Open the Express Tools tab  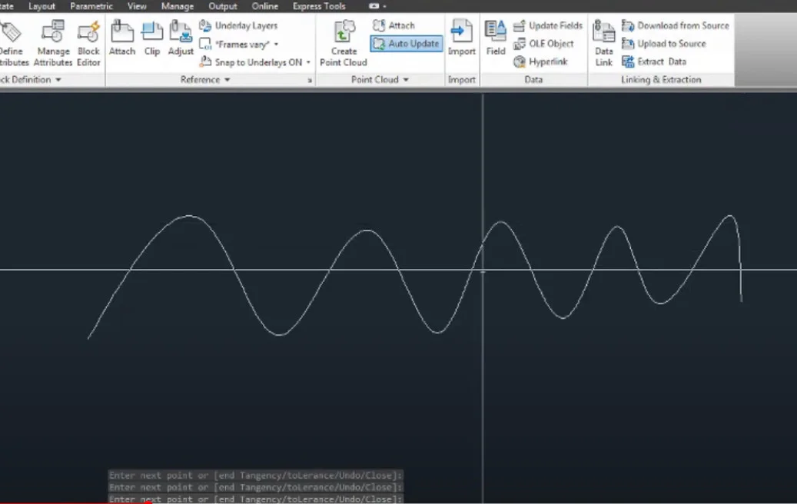point(319,6)
